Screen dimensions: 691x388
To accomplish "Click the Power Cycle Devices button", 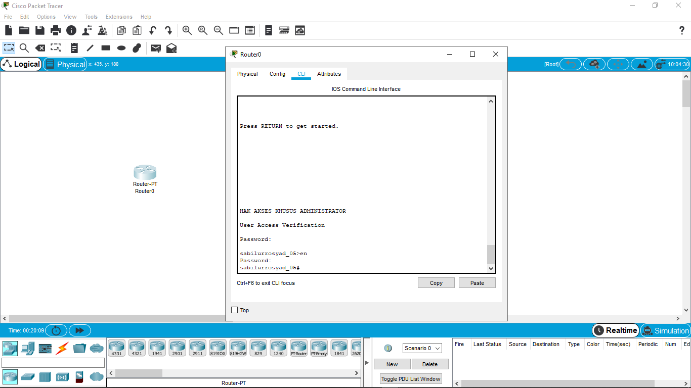I will point(56,330).
